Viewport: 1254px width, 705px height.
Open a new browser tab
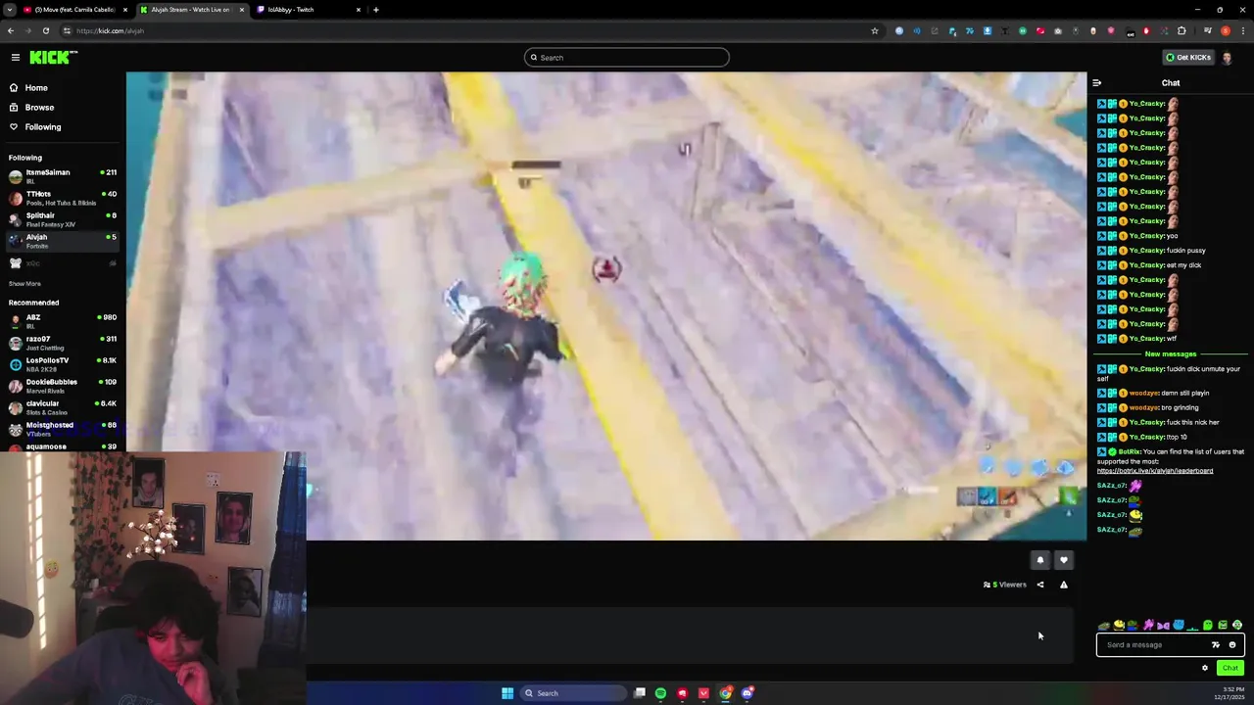click(x=376, y=10)
